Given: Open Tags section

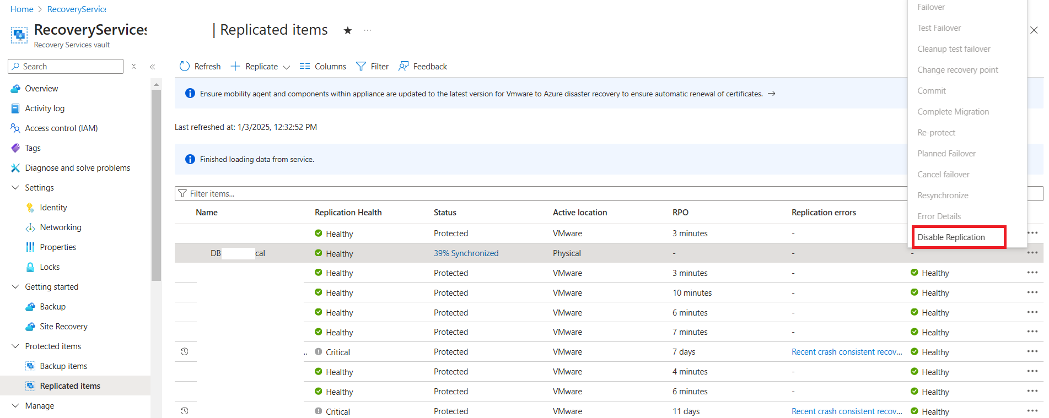Looking at the screenshot, I should [x=33, y=148].
